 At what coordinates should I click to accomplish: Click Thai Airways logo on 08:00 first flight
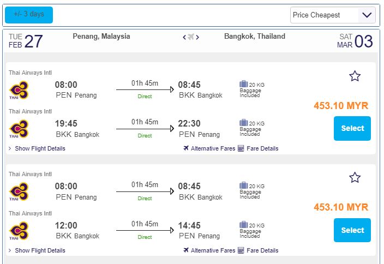[x=19, y=89]
